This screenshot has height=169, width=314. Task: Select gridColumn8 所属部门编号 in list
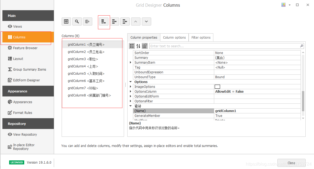click(92, 95)
